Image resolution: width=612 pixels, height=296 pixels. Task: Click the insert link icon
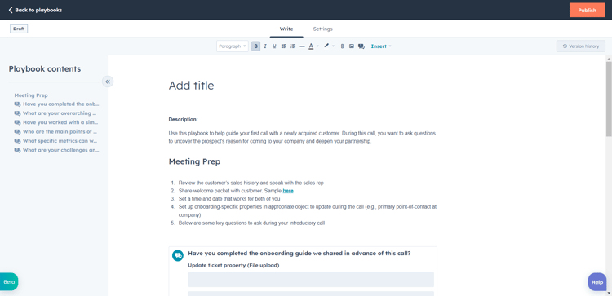click(x=342, y=46)
